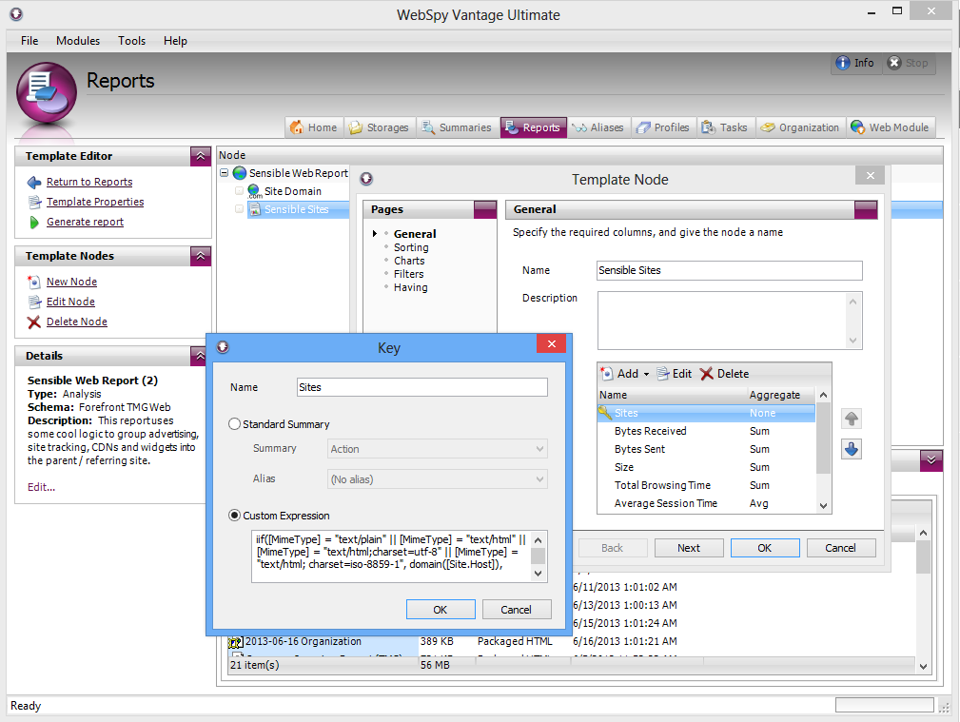960x722 pixels.
Task: Click the Profiles tab icon
Action: pos(643,127)
